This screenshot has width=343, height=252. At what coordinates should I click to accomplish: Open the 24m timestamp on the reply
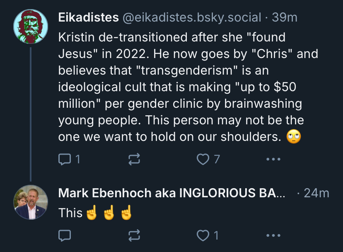[316, 193]
